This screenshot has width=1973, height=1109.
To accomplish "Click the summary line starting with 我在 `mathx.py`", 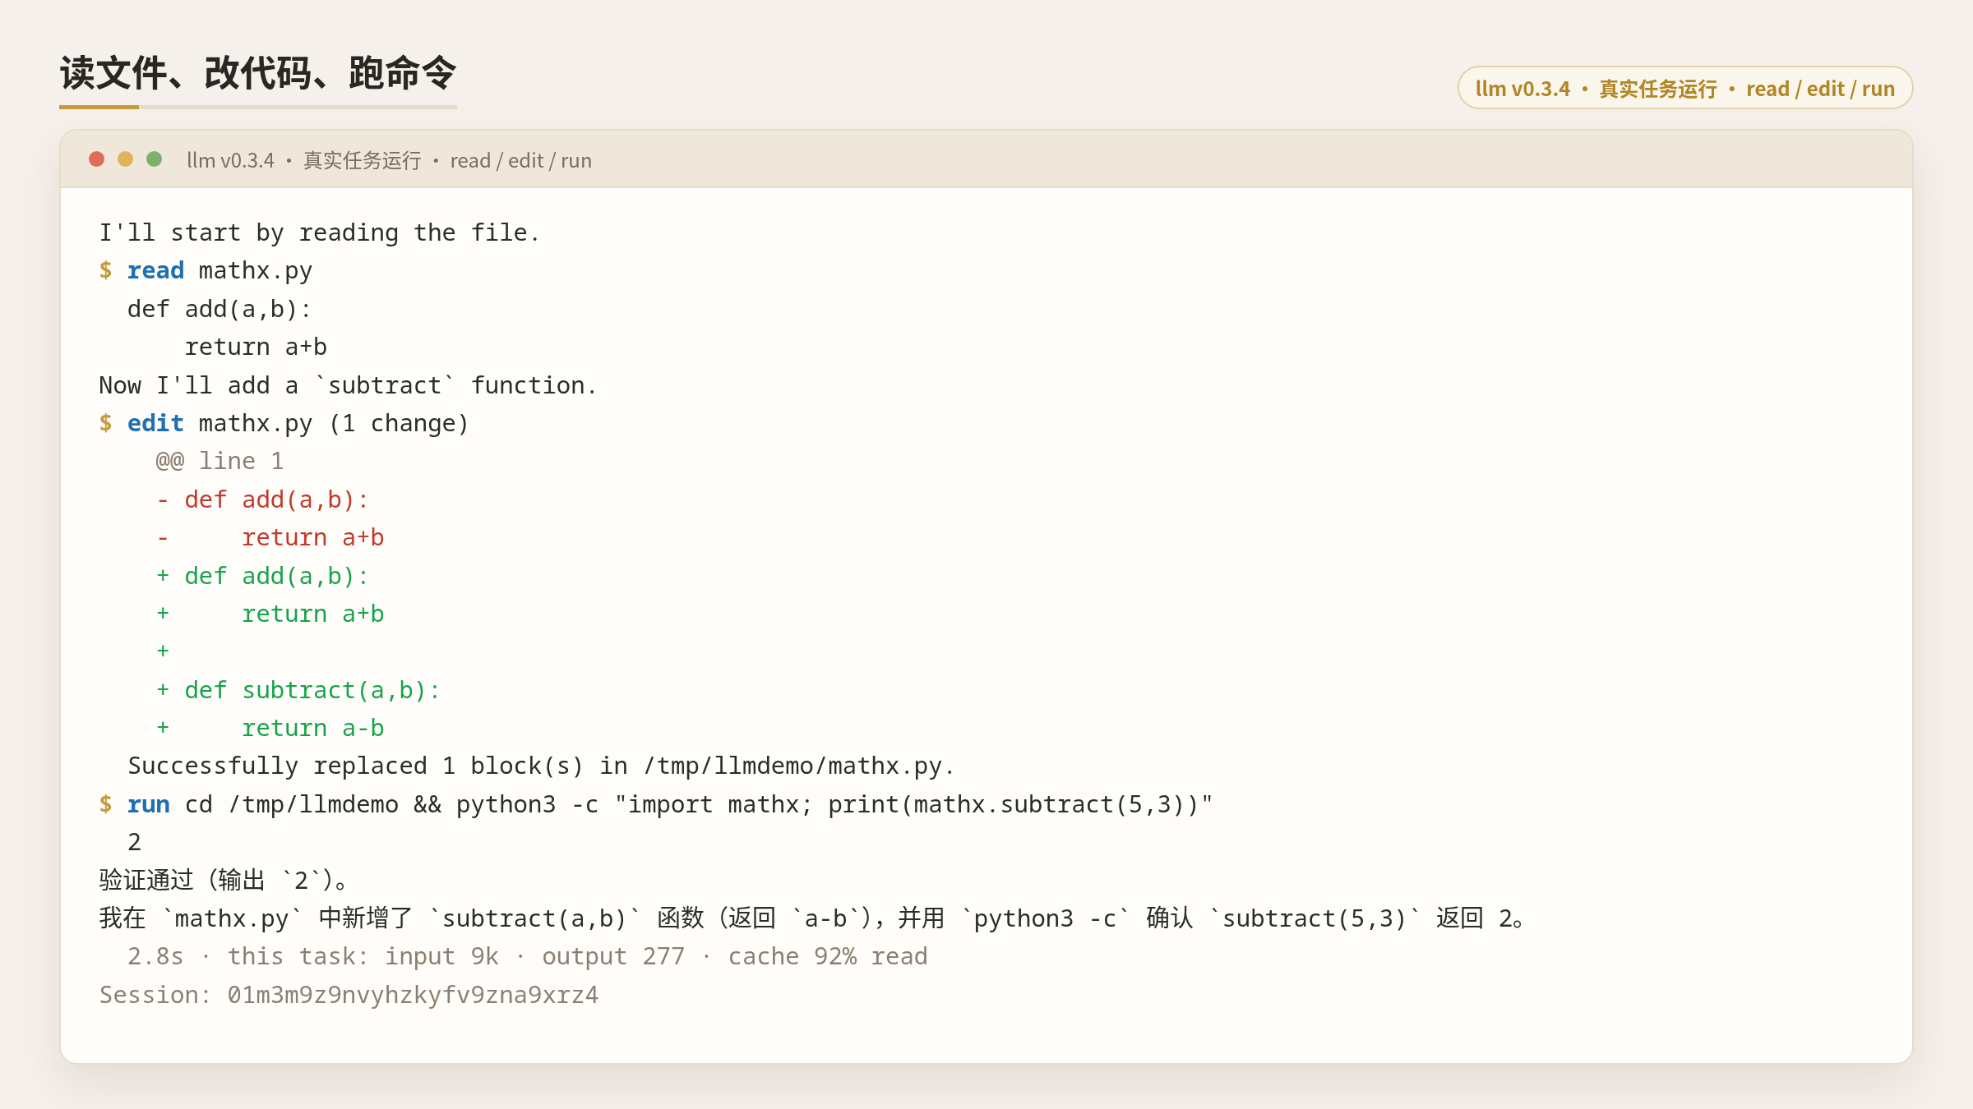I will (812, 919).
